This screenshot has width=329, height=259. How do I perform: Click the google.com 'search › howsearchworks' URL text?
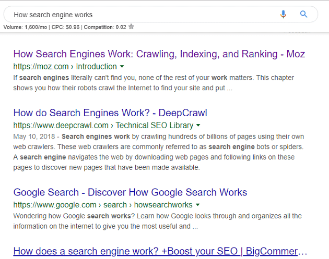103,205
